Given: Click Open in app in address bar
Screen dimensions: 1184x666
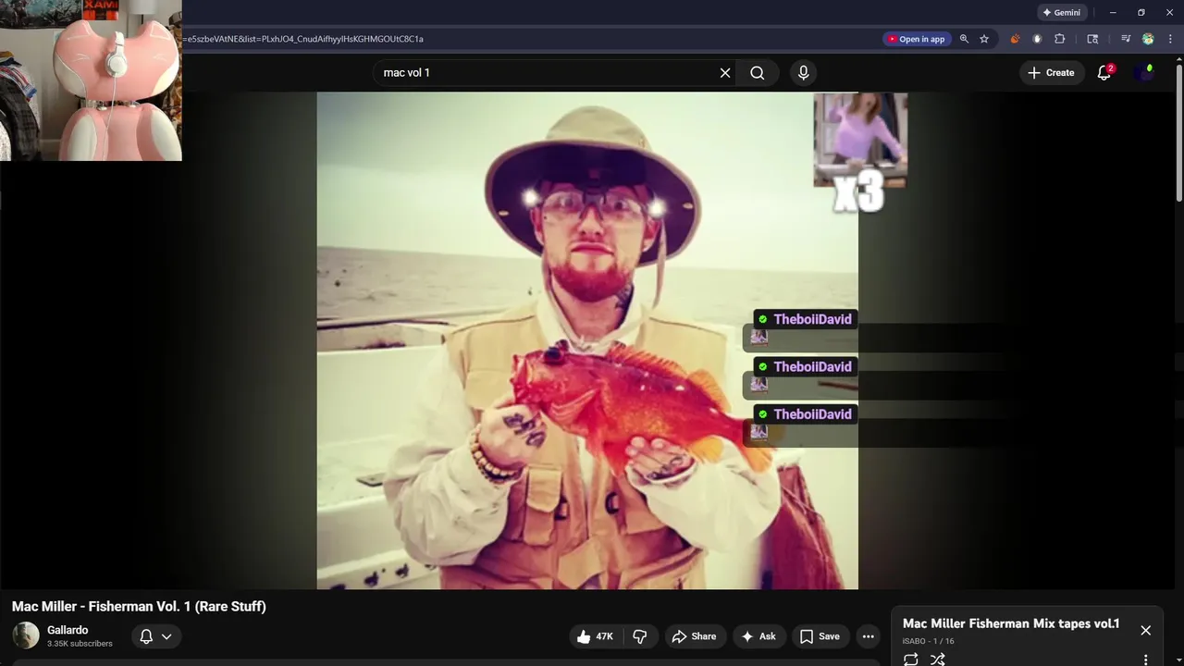Looking at the screenshot, I should pyautogui.click(x=916, y=39).
